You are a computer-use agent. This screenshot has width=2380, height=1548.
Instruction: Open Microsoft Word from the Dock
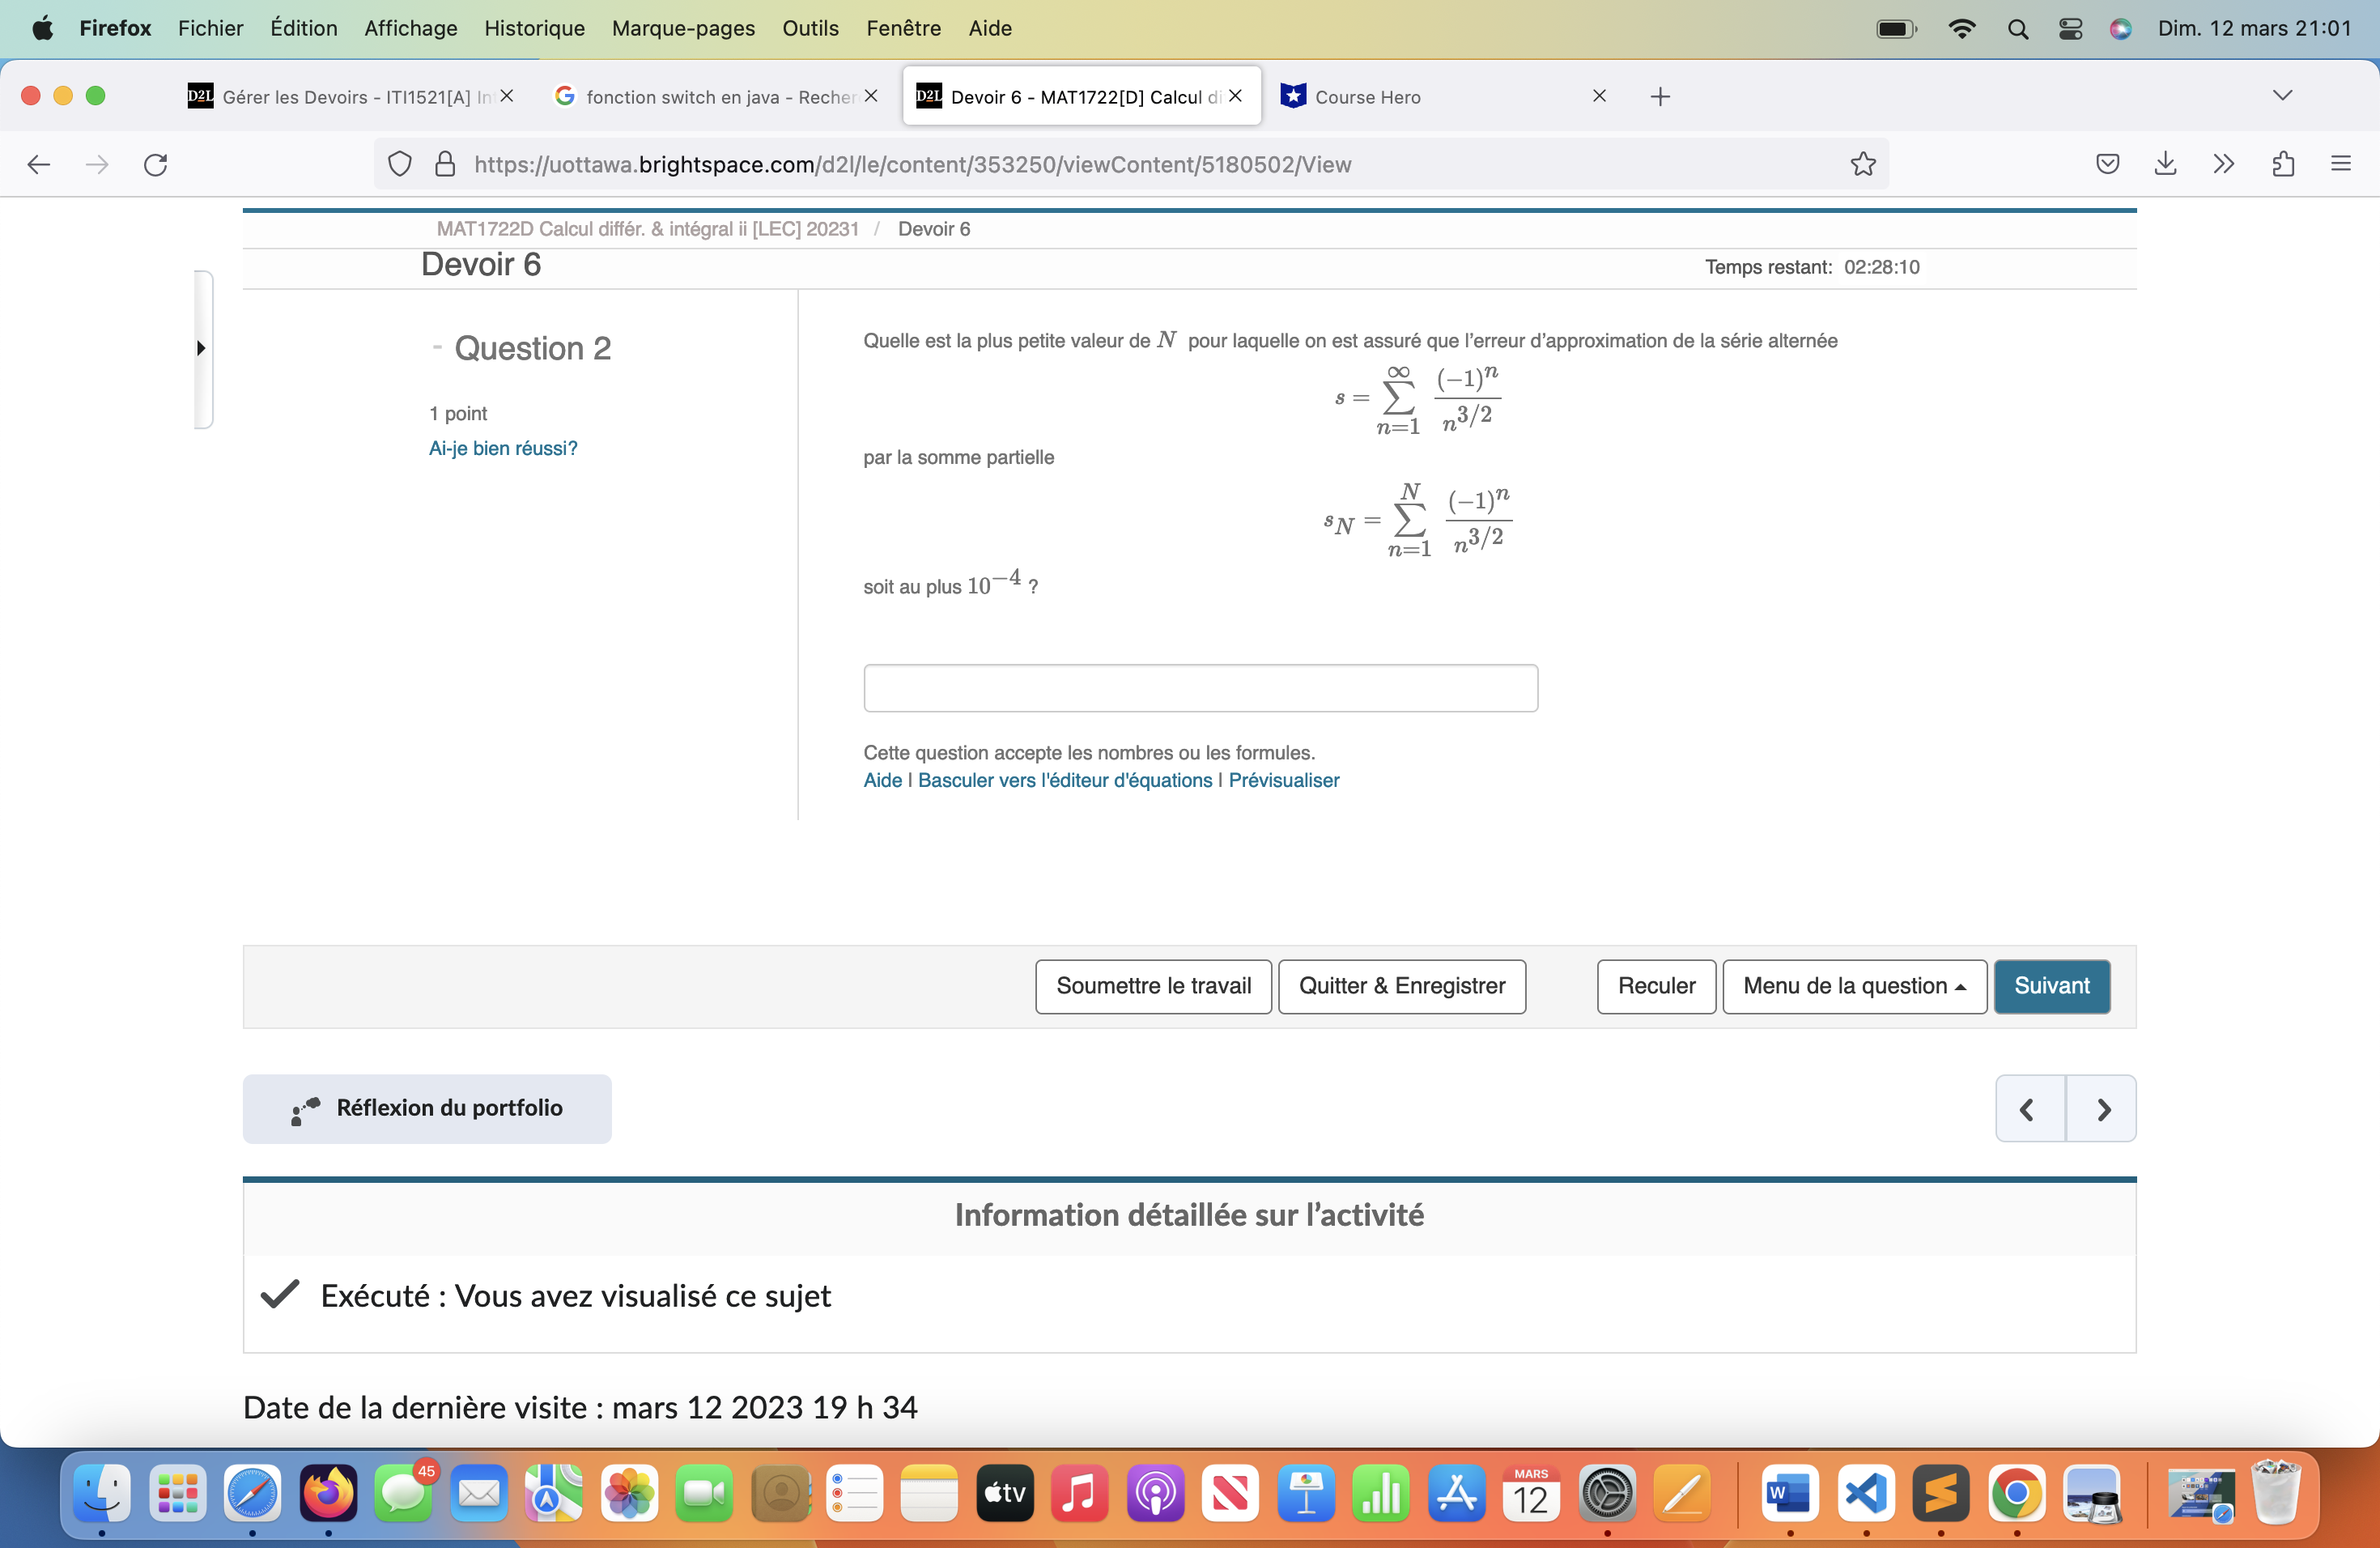1789,1494
